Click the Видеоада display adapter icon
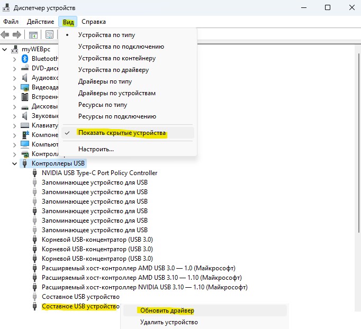 click(x=25, y=87)
